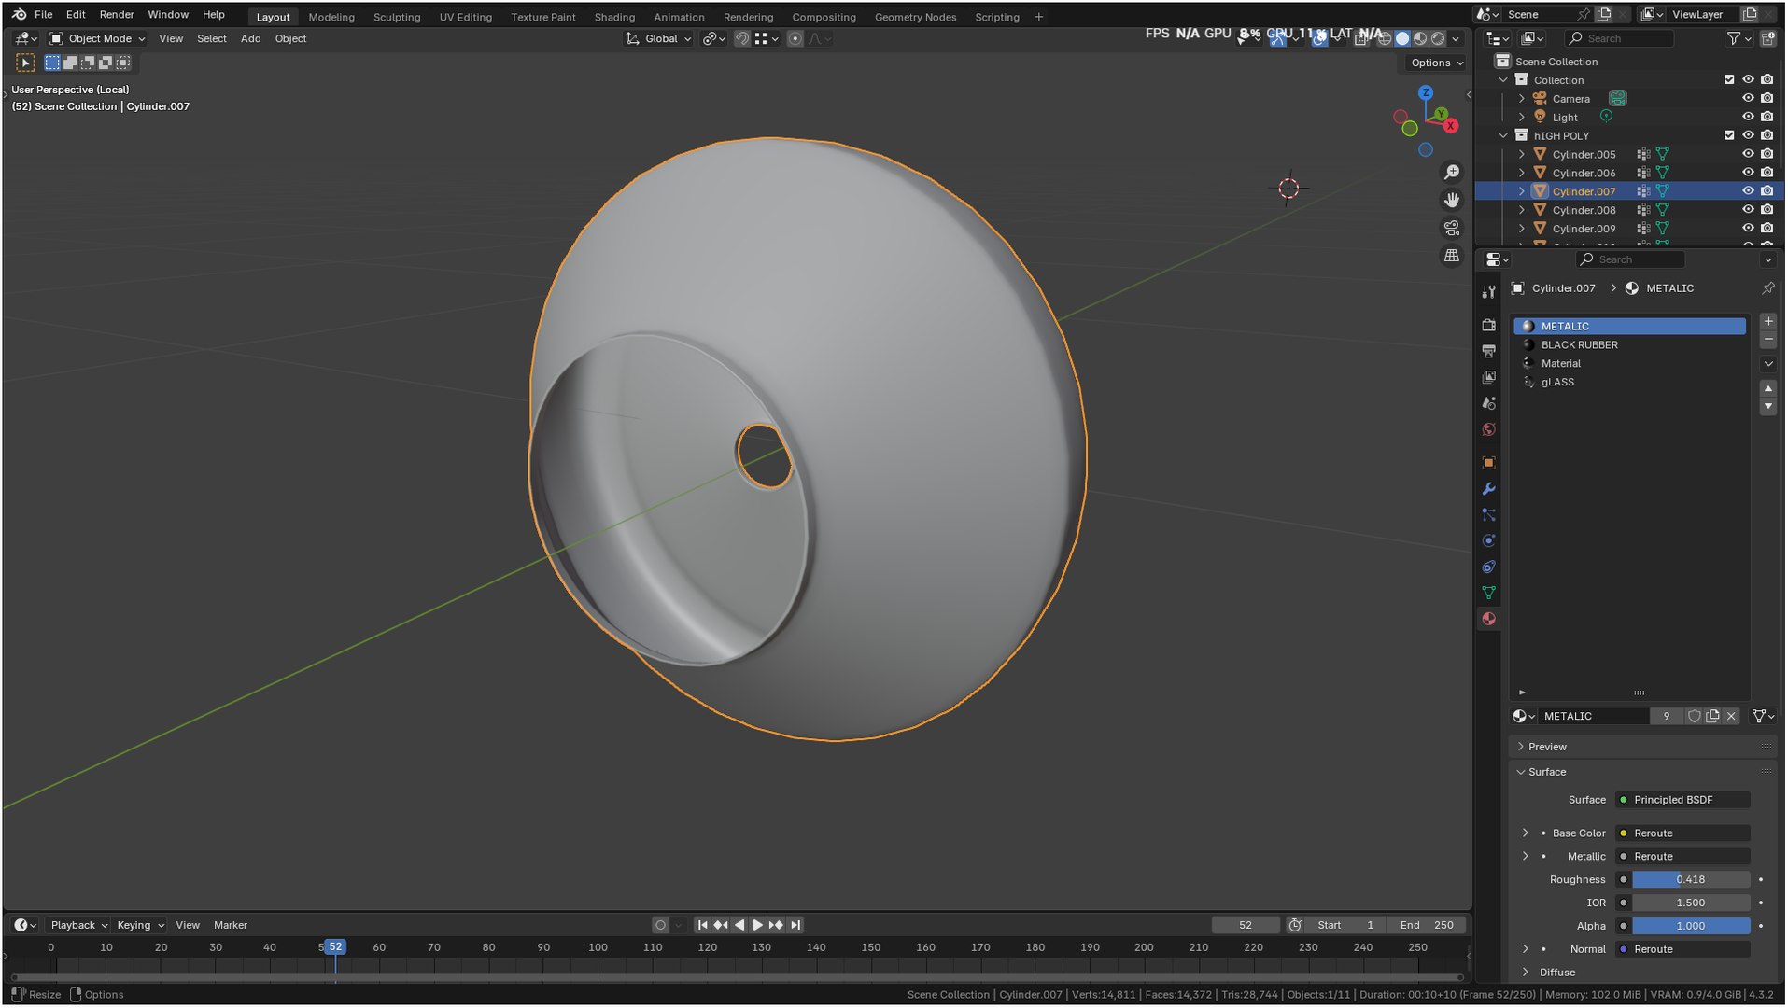Open the zoom viewport navigation tool
The image size is (1788, 1008).
(1451, 173)
